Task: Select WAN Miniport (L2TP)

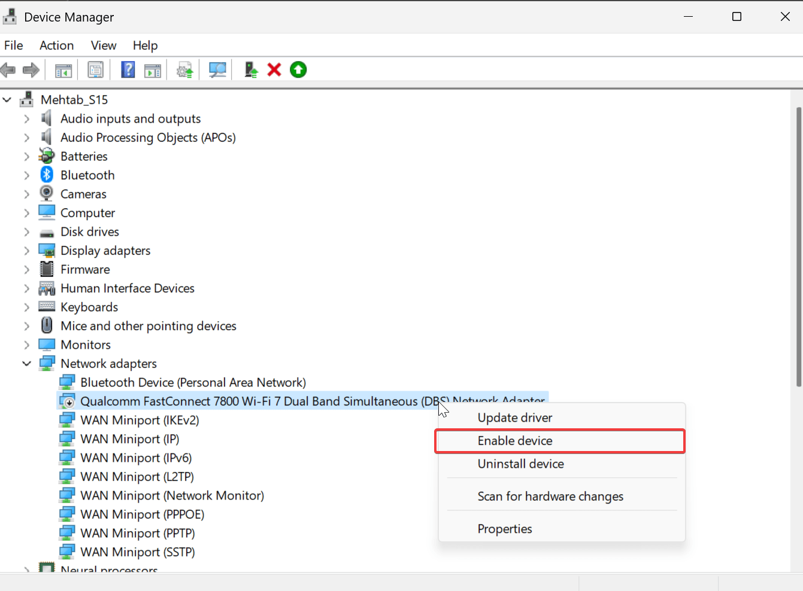Action: [137, 477]
